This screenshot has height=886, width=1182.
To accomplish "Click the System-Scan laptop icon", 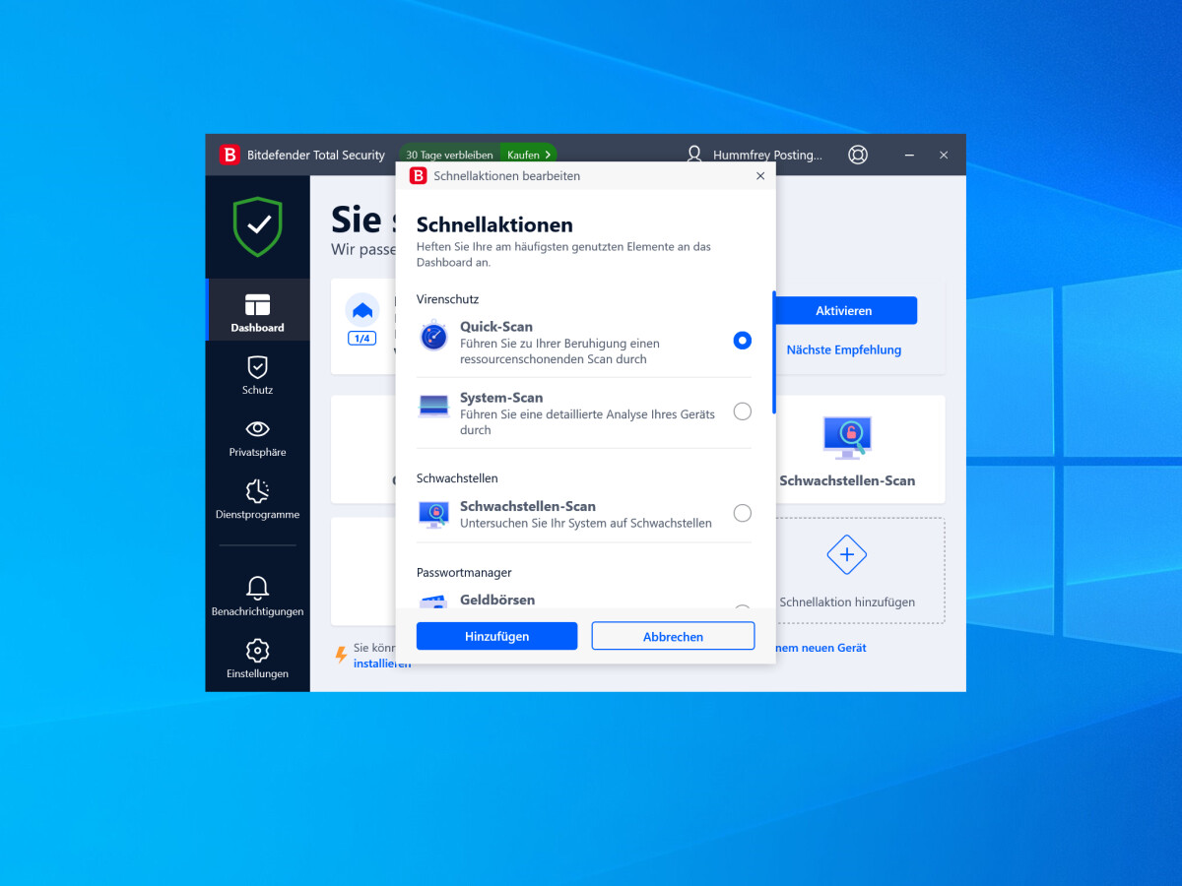I will 433,406.
